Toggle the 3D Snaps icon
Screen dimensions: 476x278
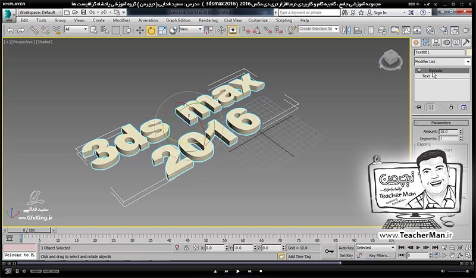[246, 30]
